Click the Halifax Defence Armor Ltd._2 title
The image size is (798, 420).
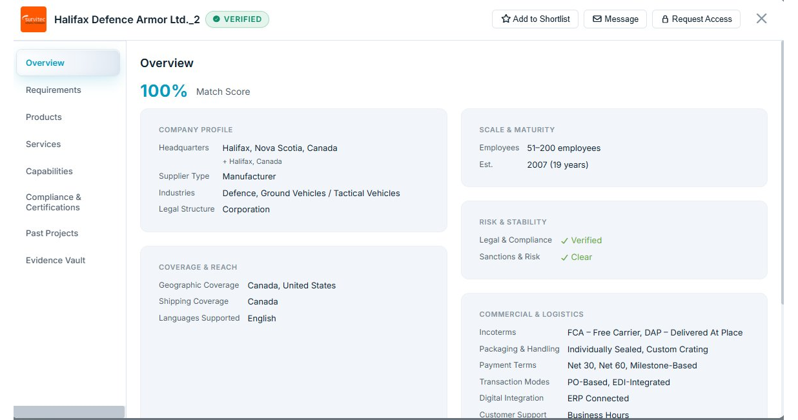127,19
